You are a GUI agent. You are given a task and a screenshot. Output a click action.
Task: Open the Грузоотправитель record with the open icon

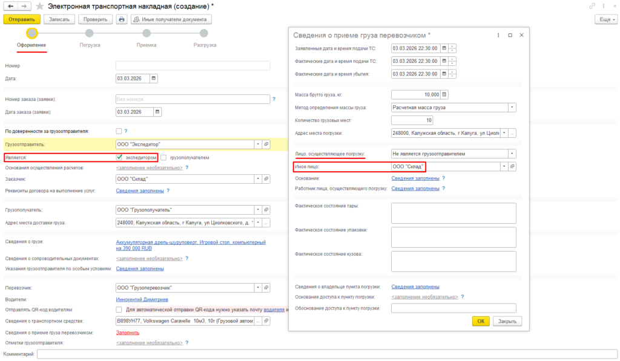tap(266, 145)
